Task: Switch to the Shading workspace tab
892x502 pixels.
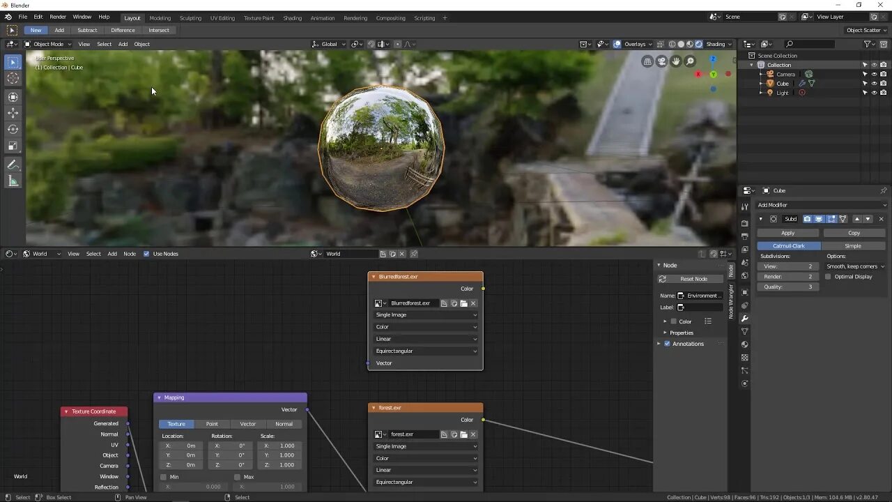Action: point(292,18)
